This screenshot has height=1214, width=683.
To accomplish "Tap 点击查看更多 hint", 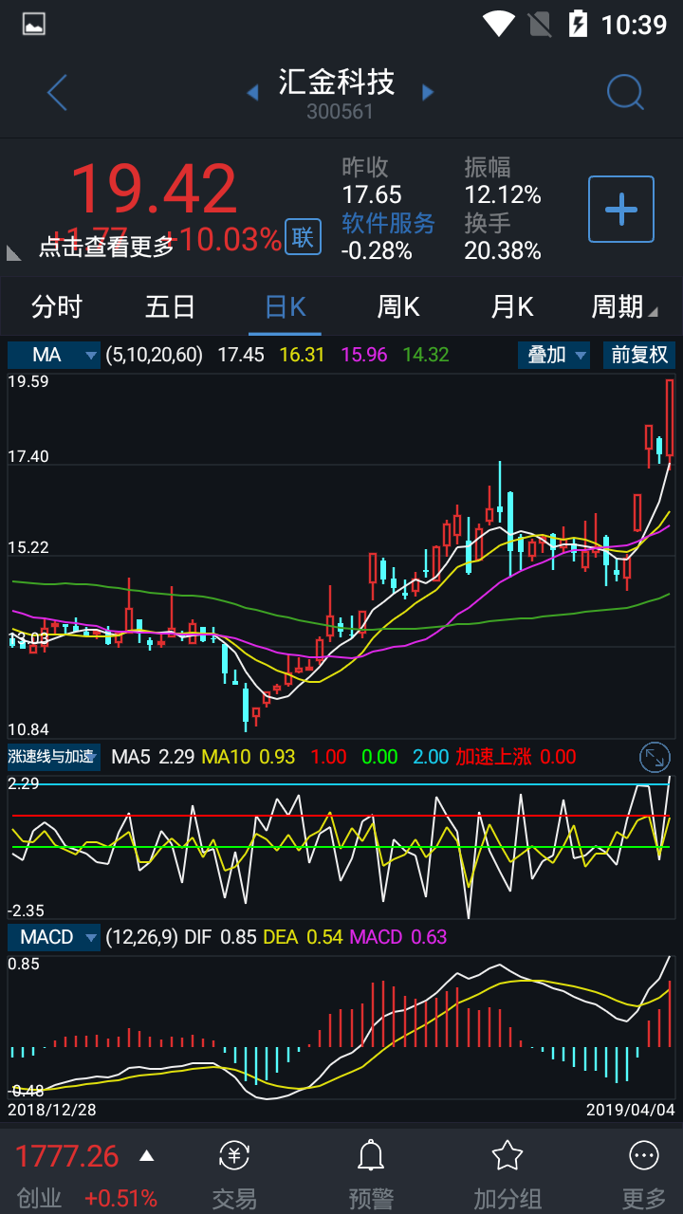I will click(x=106, y=247).
